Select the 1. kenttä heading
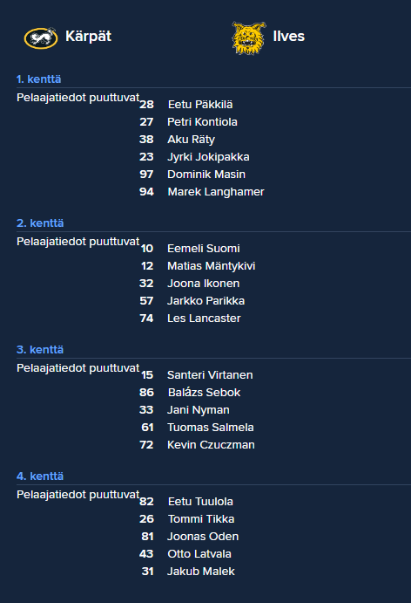Image resolution: width=411 pixels, height=603 pixels. (x=39, y=79)
